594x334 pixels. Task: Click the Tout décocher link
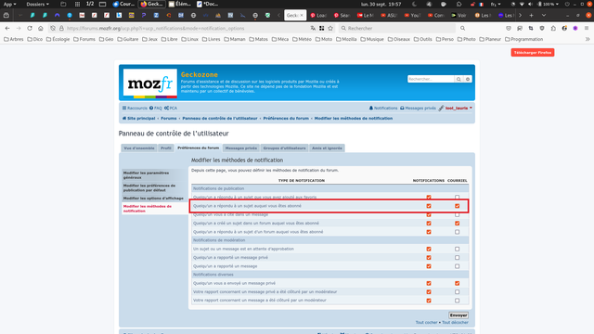tap(455, 323)
